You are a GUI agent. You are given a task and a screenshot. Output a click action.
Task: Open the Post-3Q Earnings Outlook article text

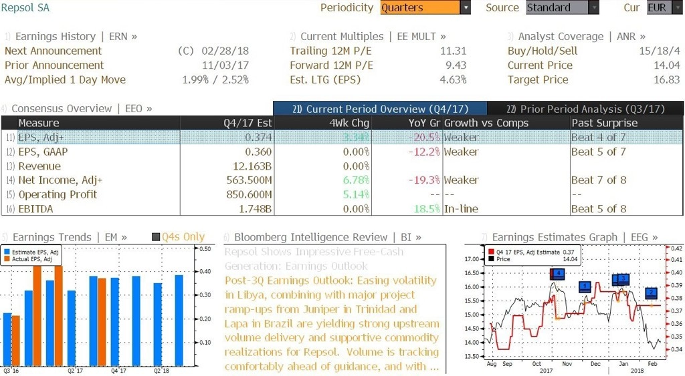pyautogui.click(x=332, y=323)
